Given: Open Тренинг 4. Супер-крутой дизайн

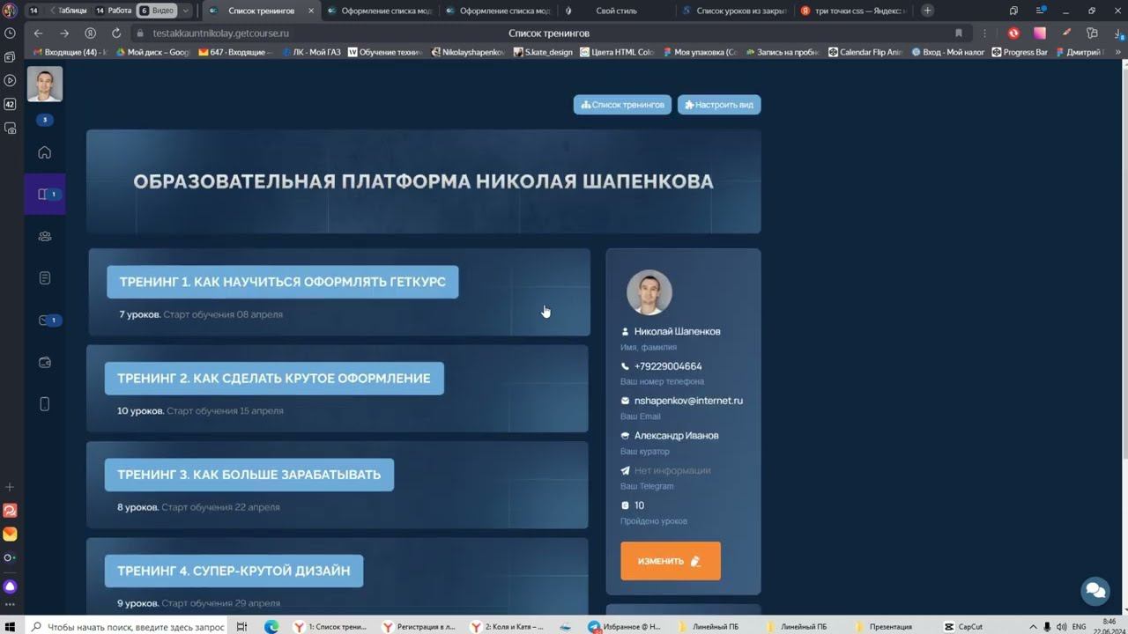Looking at the screenshot, I should pos(234,571).
